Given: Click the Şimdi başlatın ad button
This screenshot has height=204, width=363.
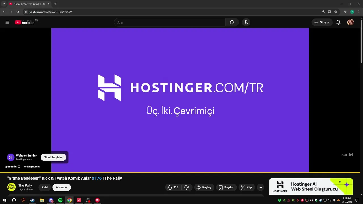Looking at the screenshot, I should (53, 157).
